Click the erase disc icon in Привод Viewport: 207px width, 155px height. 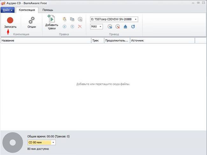point(118,26)
